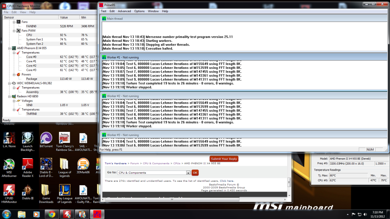Open the Advanced menu in Prime95
390x219 pixels.
click(124, 11)
